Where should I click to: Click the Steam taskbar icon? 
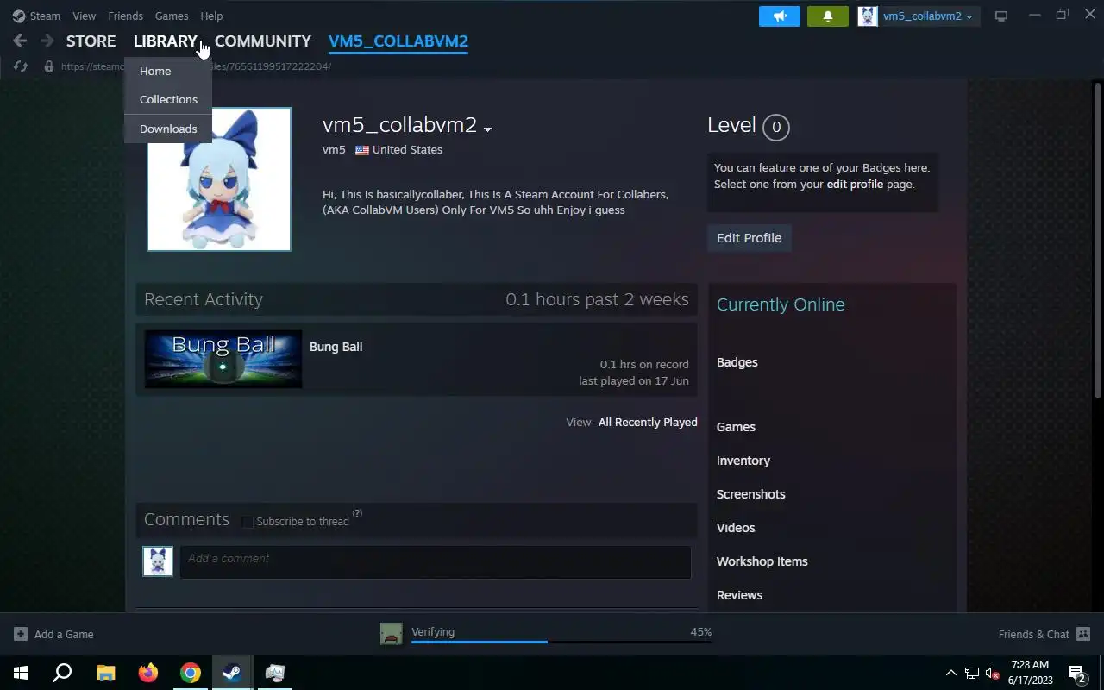pyautogui.click(x=232, y=673)
